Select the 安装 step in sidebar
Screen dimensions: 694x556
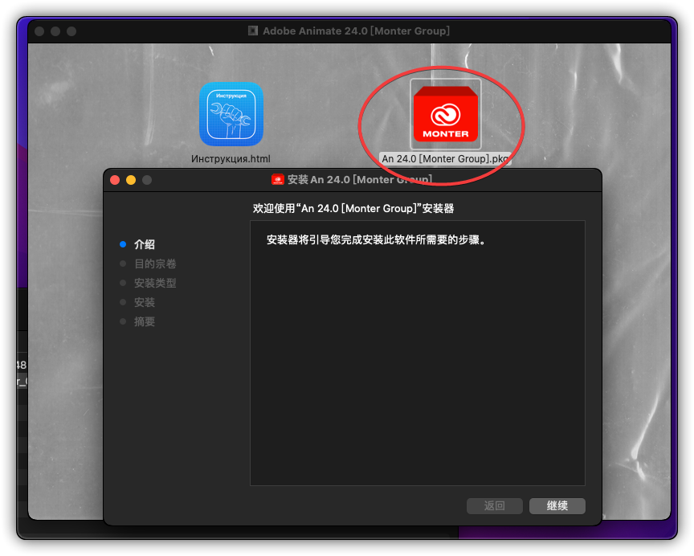(x=145, y=302)
